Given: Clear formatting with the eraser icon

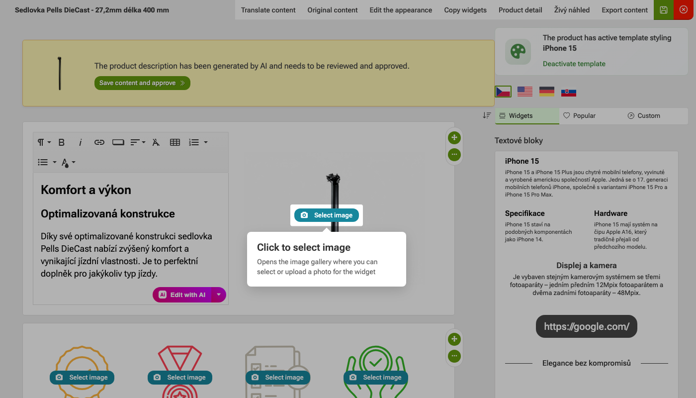Looking at the screenshot, I should (156, 142).
